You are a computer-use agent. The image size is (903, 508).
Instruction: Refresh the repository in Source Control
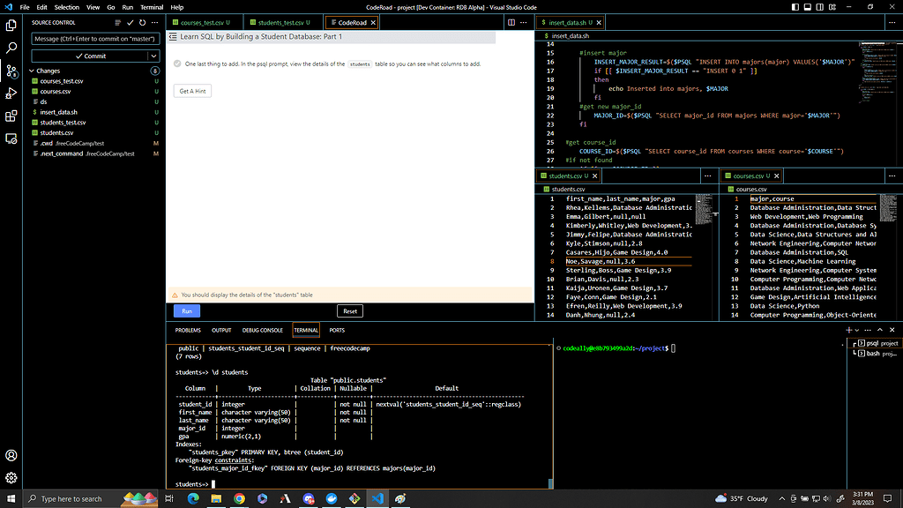pos(141,22)
